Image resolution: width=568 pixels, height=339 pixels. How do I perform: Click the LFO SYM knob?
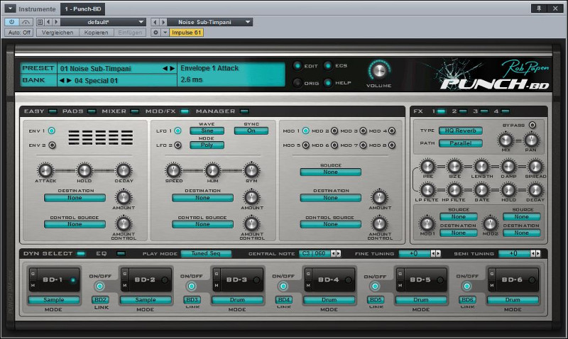251,170
